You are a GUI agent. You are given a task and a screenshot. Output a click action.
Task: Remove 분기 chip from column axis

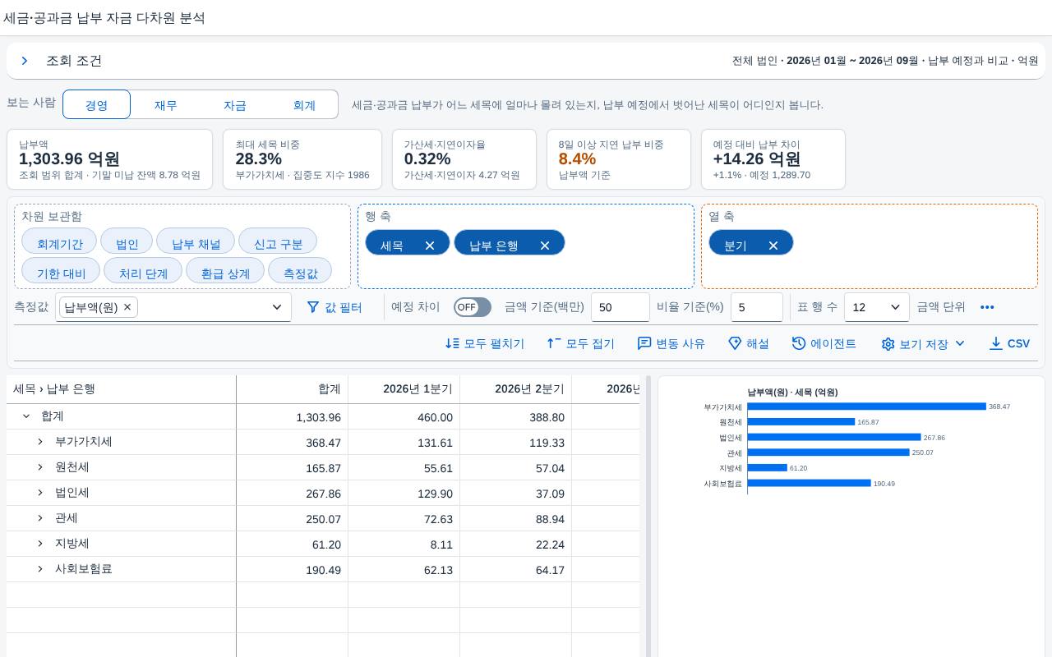pyautogui.click(x=773, y=246)
